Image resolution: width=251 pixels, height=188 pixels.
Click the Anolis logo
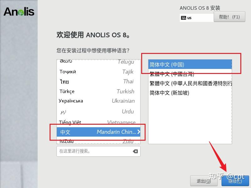[x=19, y=12]
